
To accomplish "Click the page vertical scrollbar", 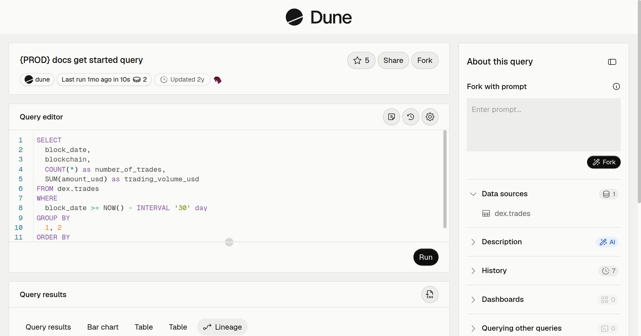I will [x=639, y=101].
